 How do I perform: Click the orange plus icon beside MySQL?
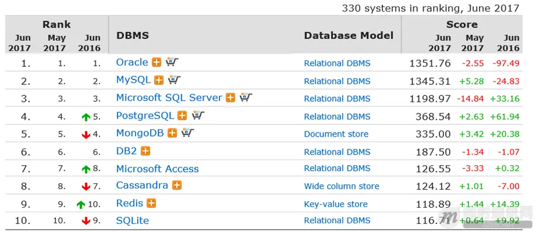click(159, 80)
